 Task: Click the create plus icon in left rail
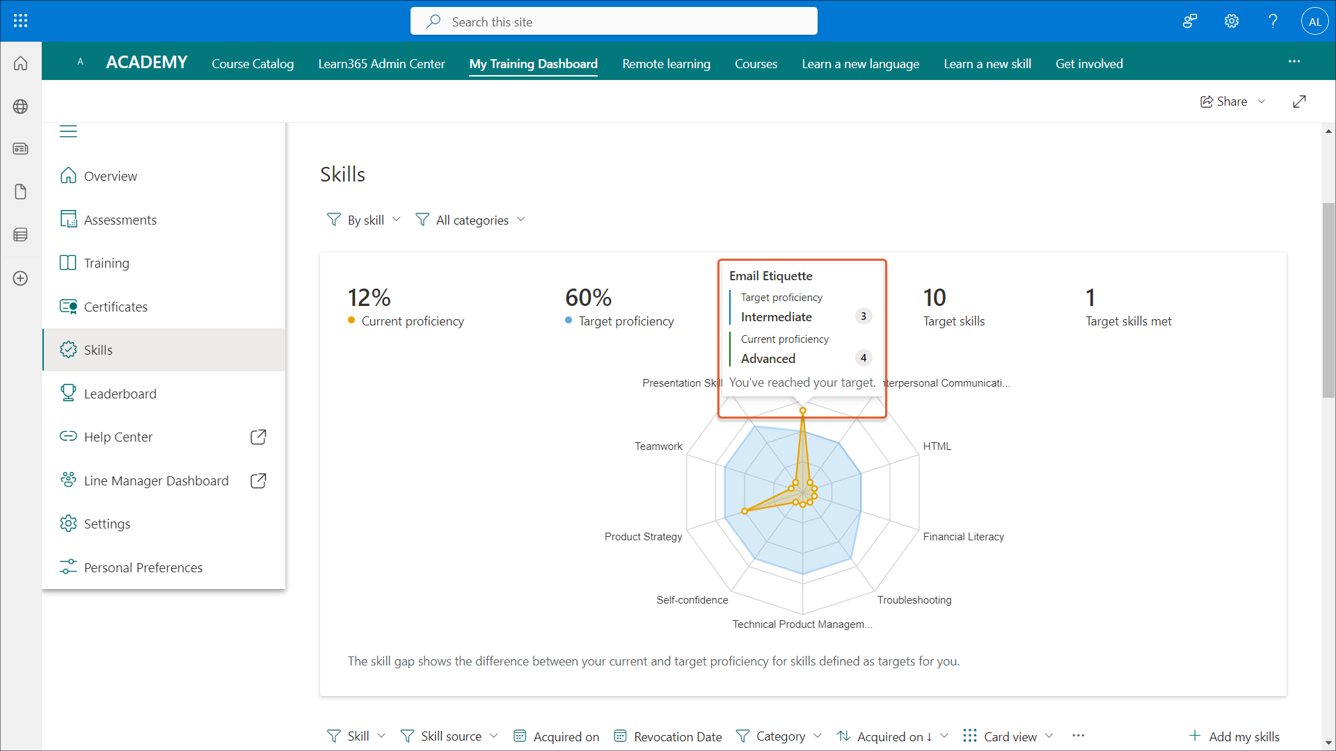coord(21,278)
